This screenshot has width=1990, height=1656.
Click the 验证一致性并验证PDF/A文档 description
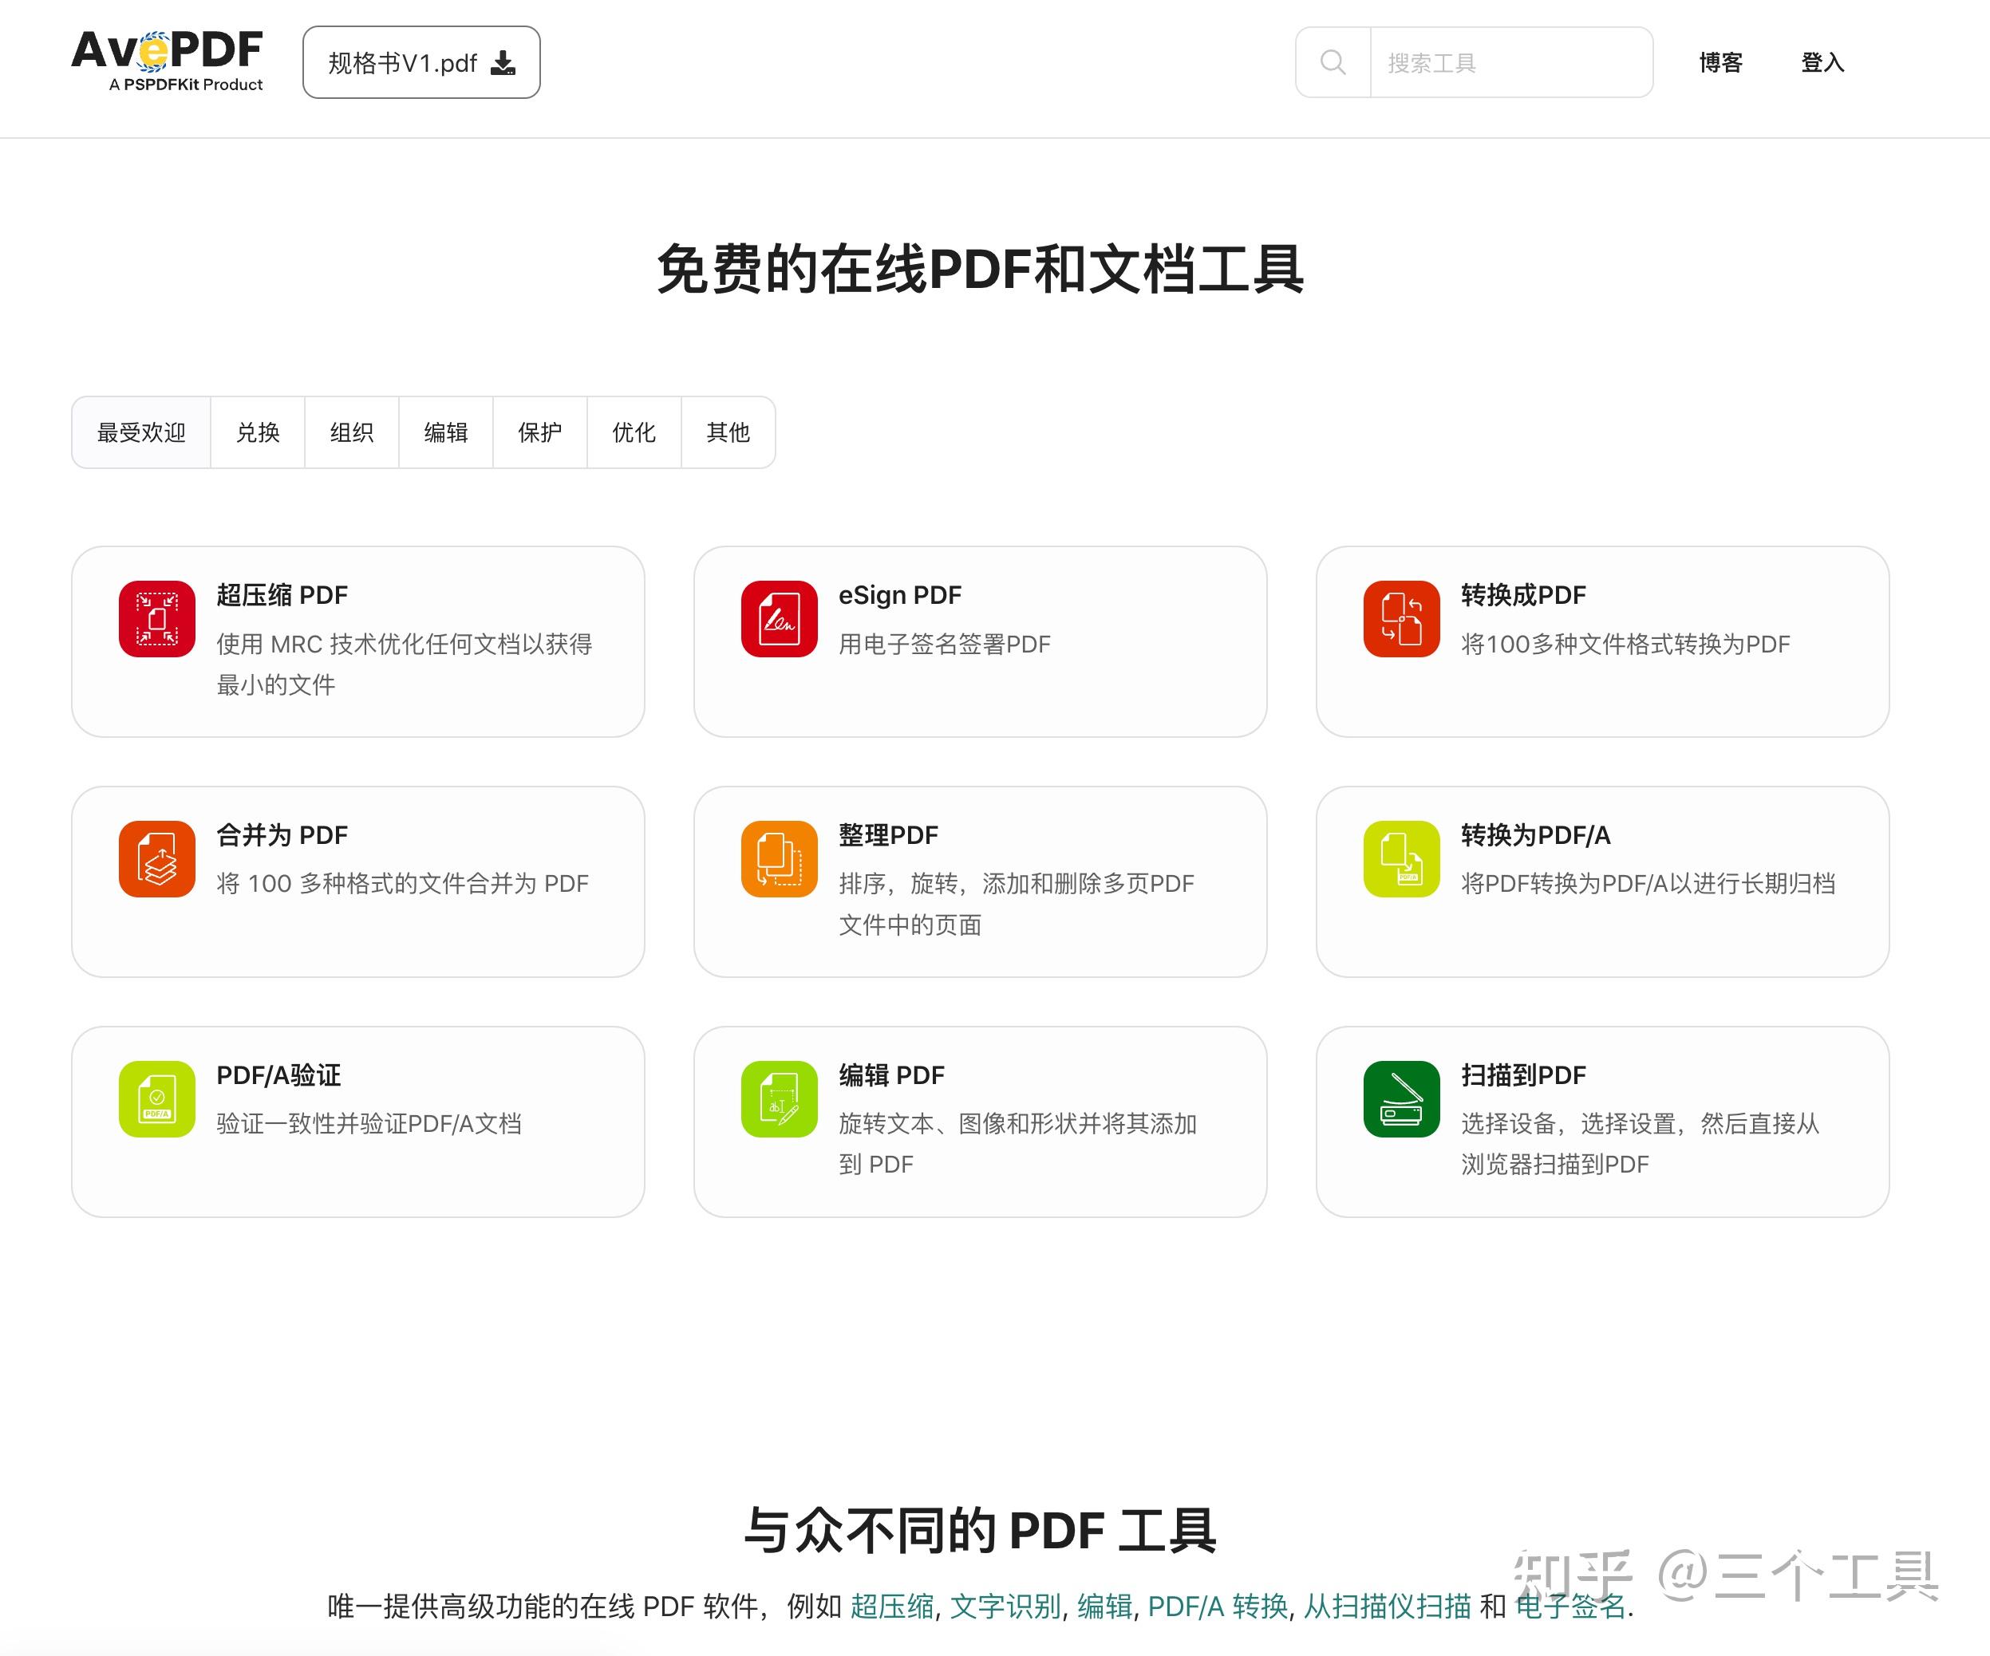pyautogui.click(x=369, y=1124)
